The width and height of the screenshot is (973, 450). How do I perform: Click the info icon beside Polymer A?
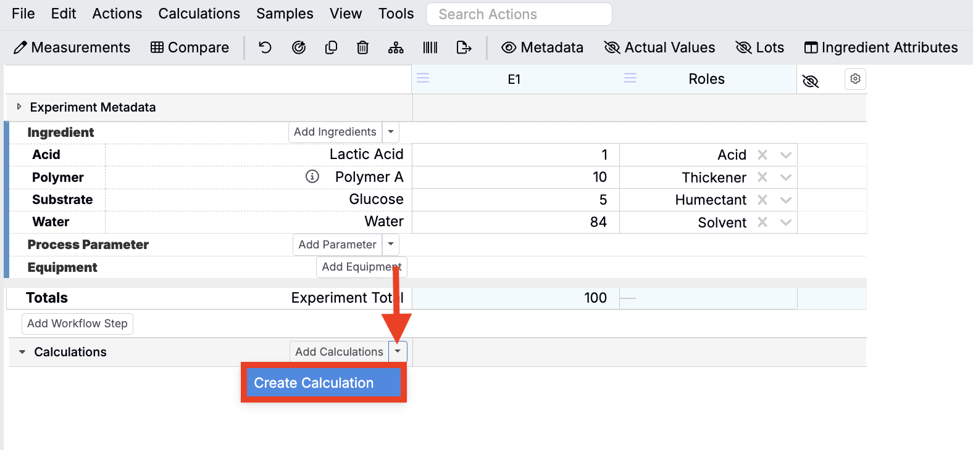[312, 177]
